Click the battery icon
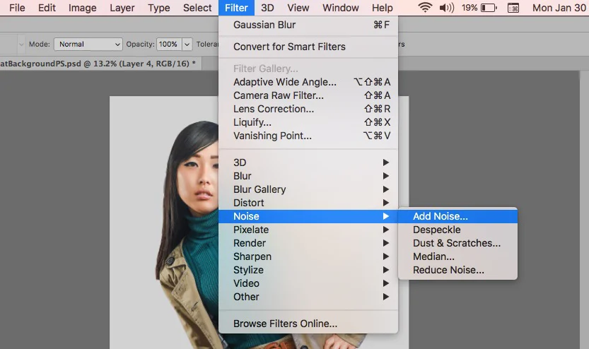 point(489,8)
